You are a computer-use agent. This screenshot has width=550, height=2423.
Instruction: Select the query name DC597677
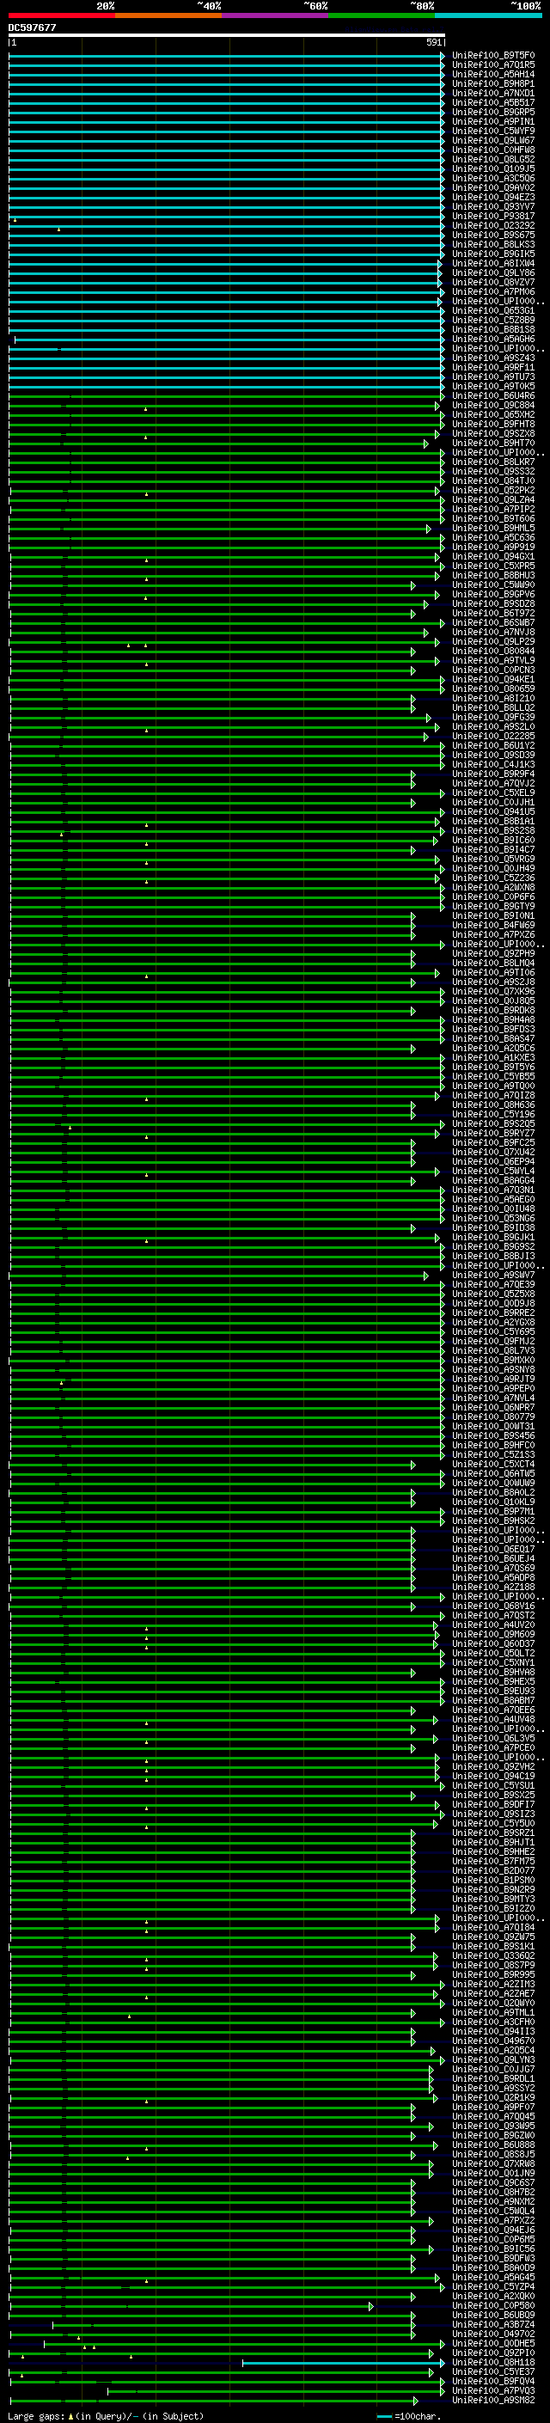click(x=32, y=28)
